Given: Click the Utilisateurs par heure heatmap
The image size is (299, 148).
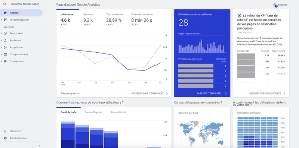Looking at the screenshot, I should pyautogui.click(x=258, y=132).
